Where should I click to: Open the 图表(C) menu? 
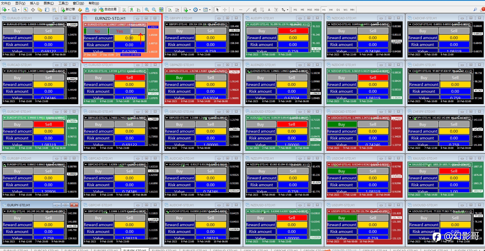[x=49, y=3]
